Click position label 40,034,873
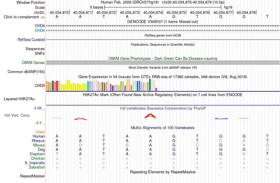Screen dimensions: 280x183 [x=129, y=12]
